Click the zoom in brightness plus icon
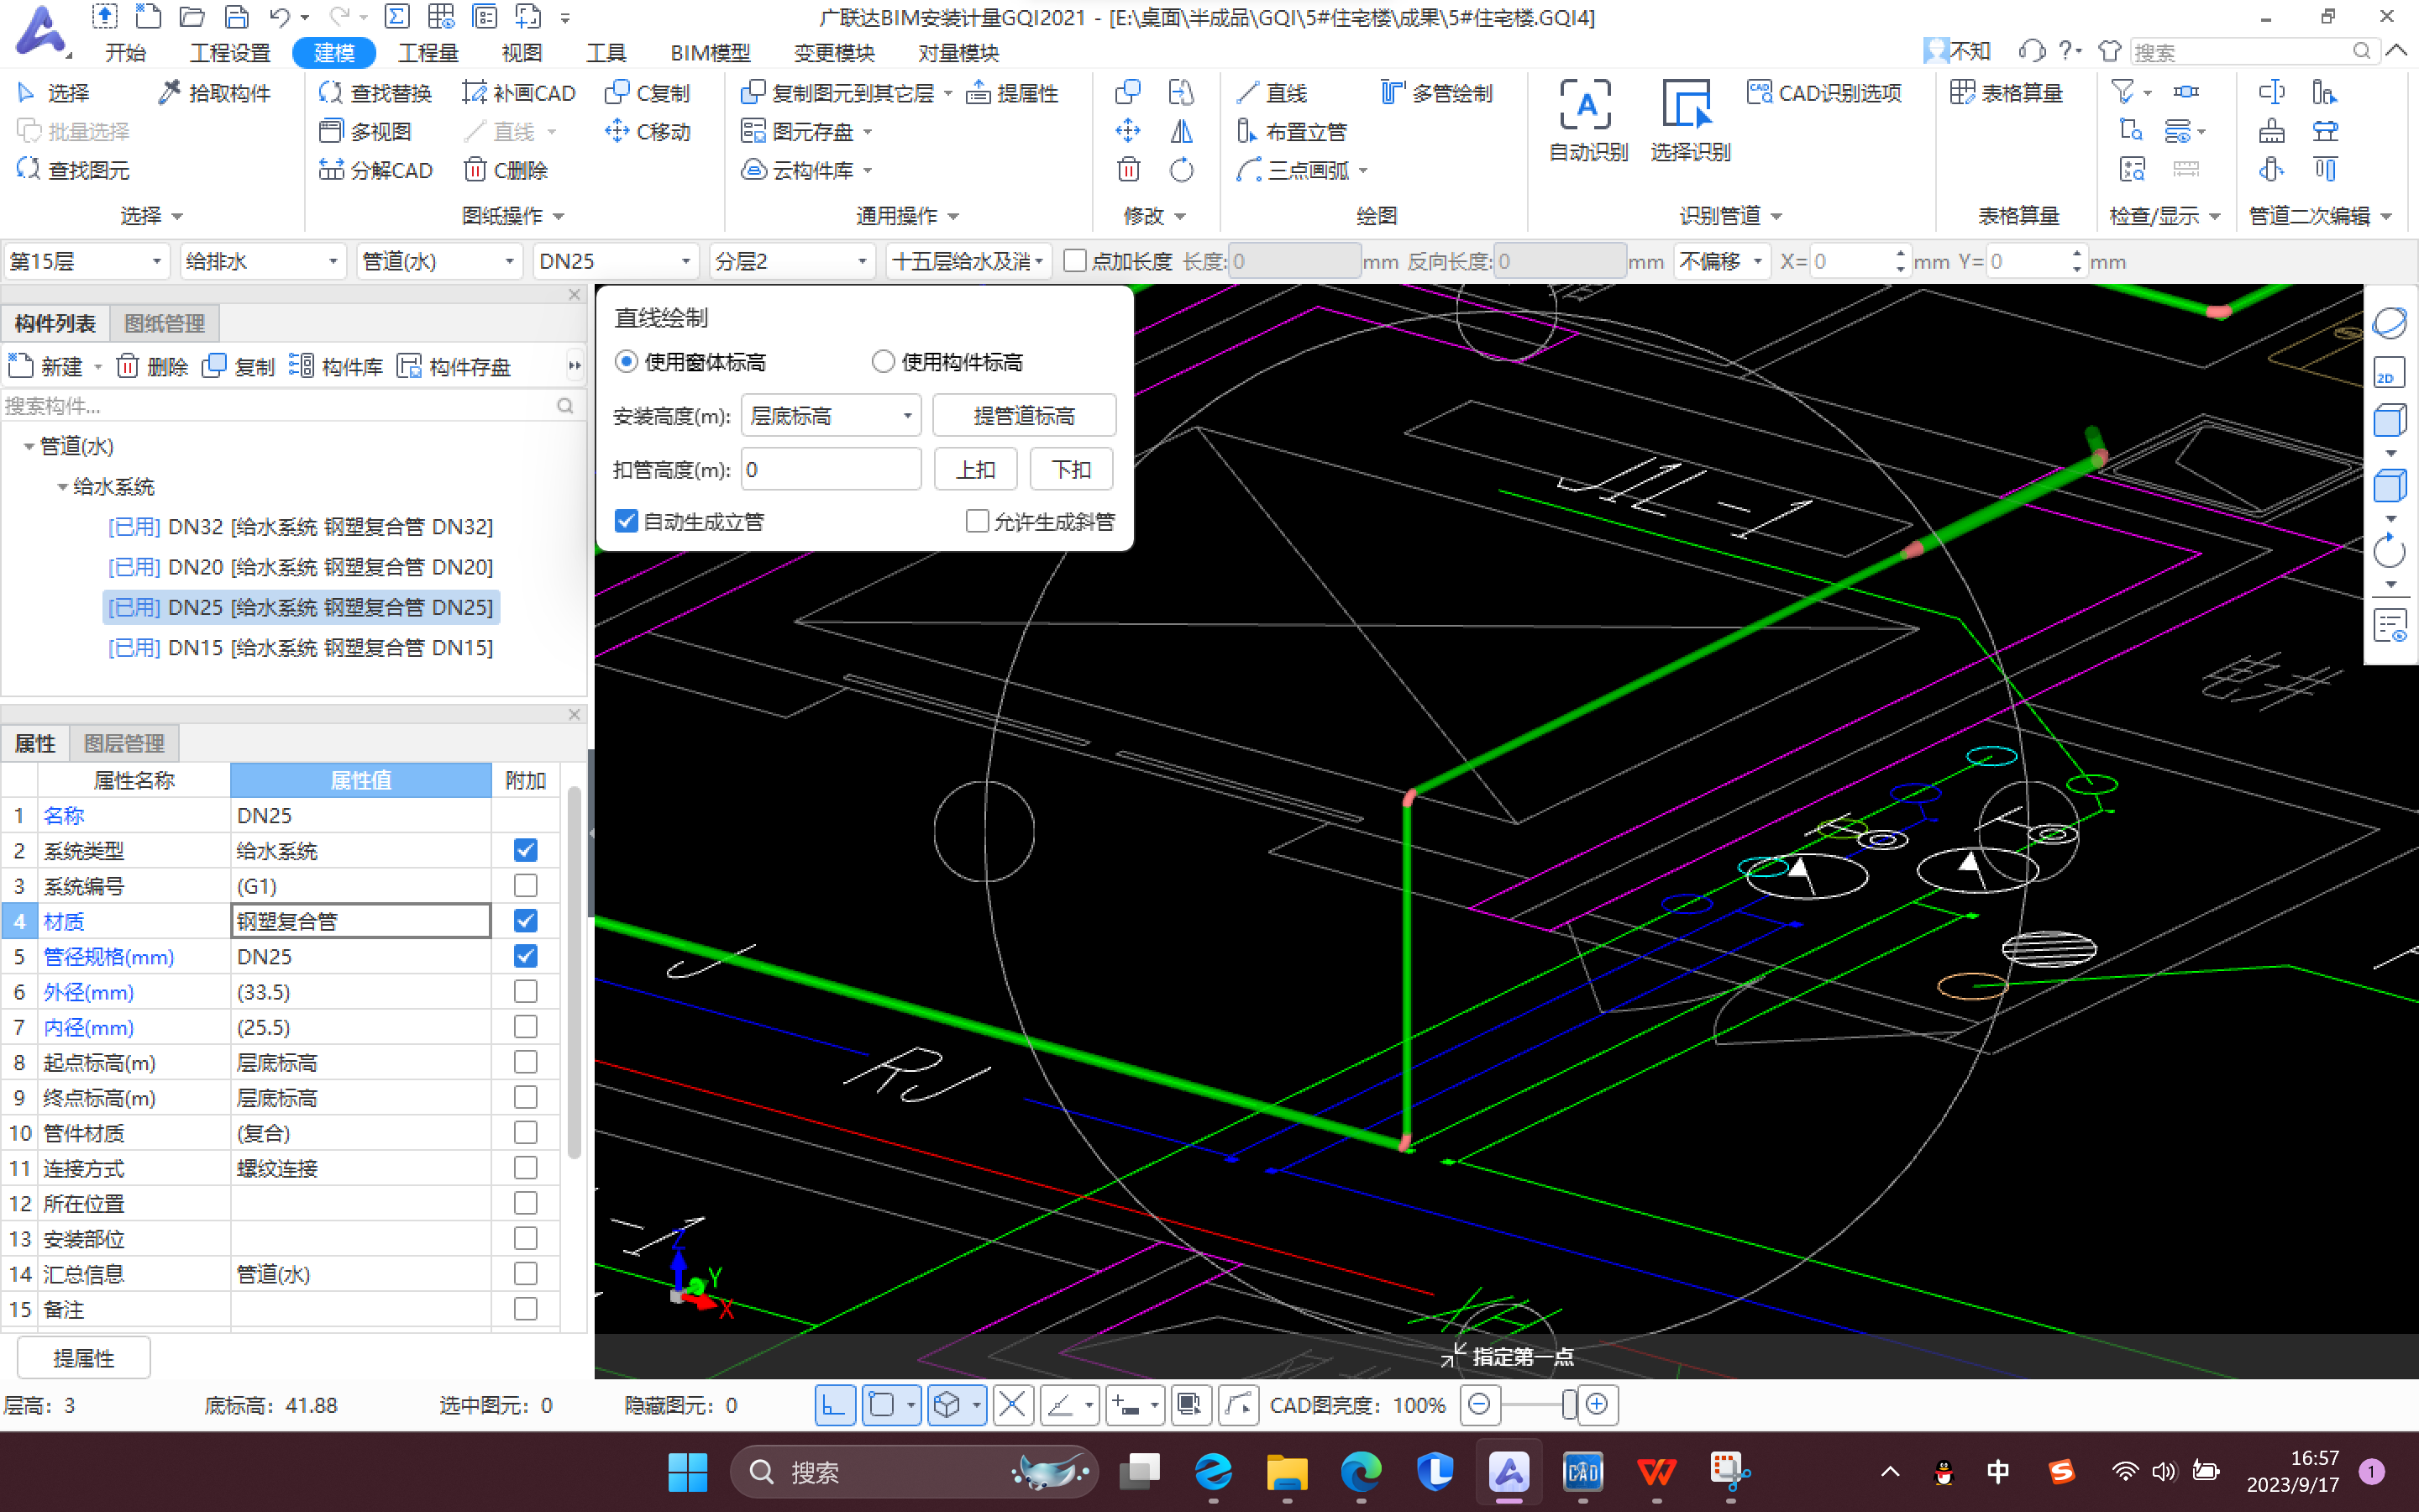The height and width of the screenshot is (1512, 2419). [x=1597, y=1405]
